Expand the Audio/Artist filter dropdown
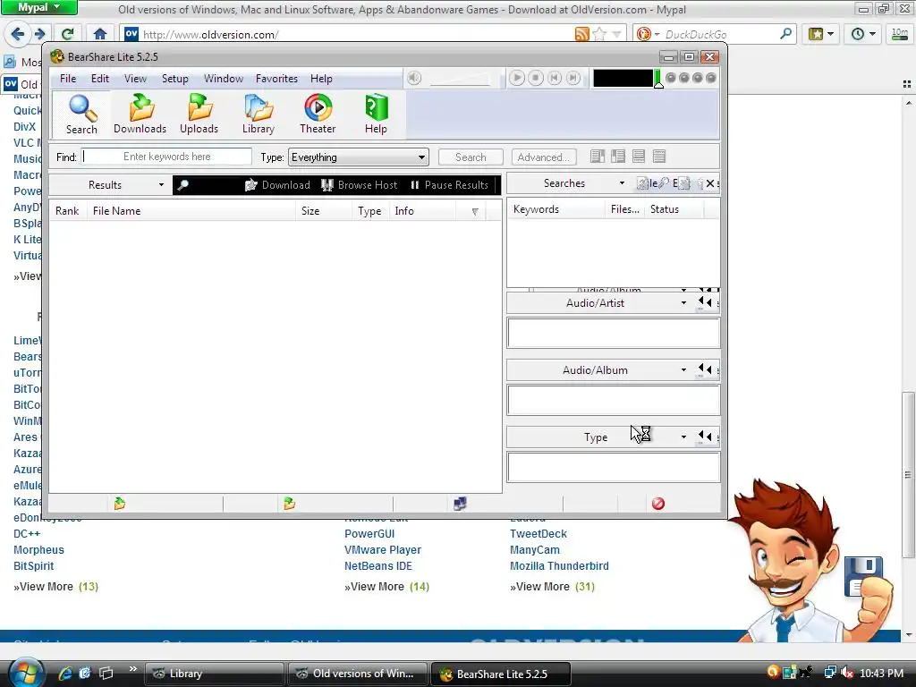The image size is (916, 687). click(683, 303)
